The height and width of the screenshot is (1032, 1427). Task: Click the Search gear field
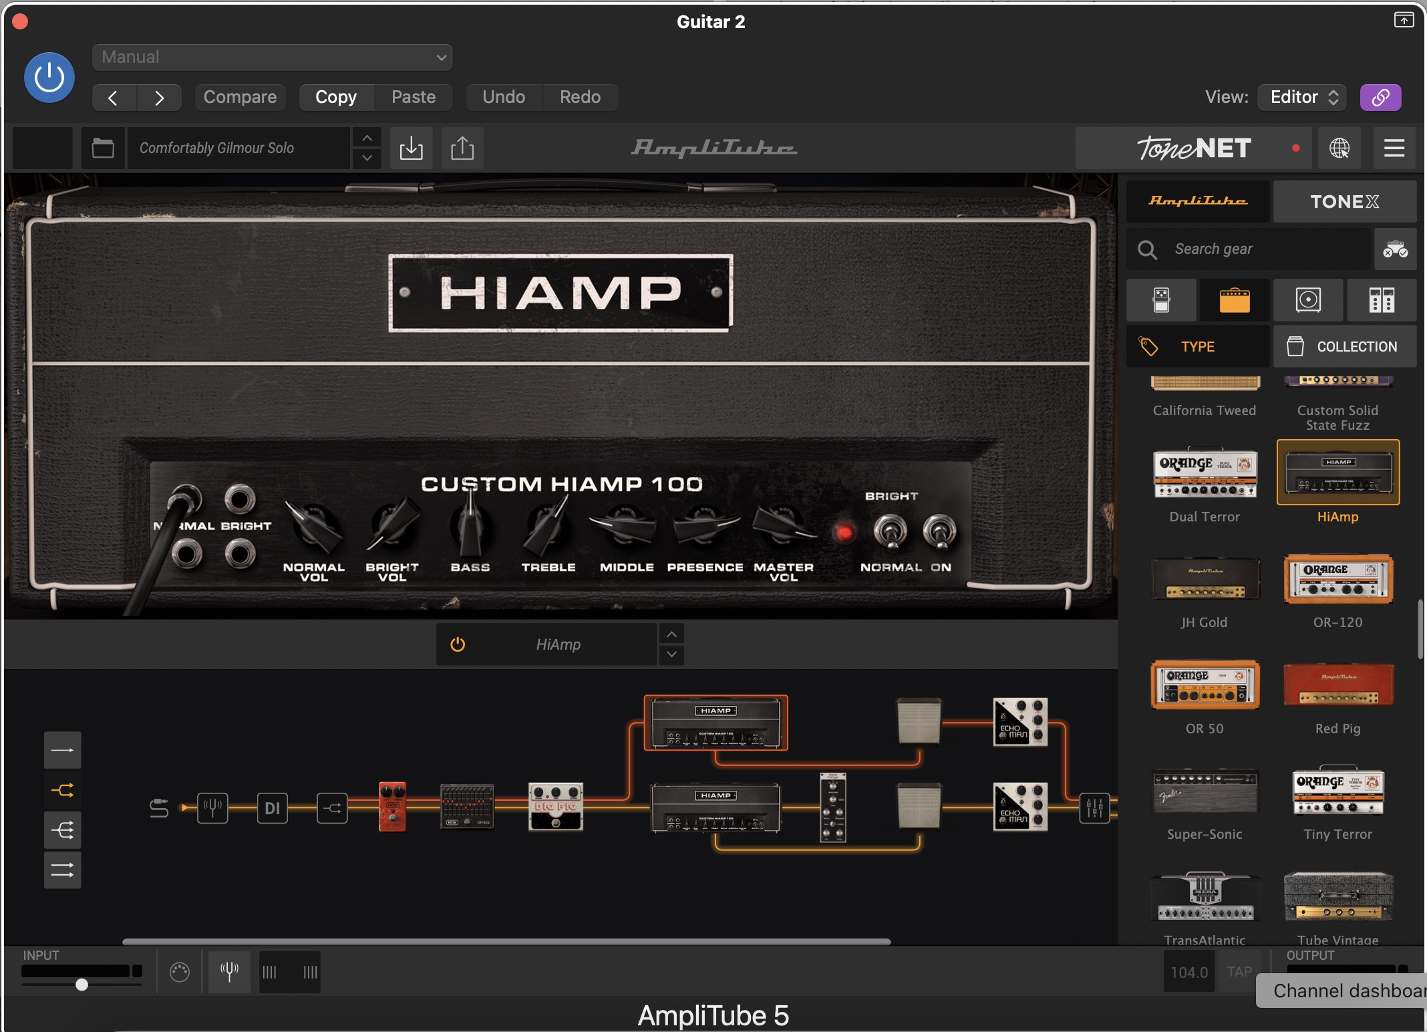tap(1248, 249)
